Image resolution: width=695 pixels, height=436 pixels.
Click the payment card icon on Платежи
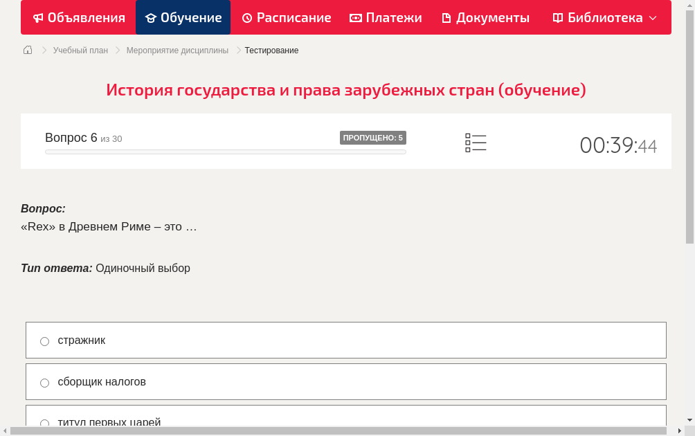[x=354, y=17]
